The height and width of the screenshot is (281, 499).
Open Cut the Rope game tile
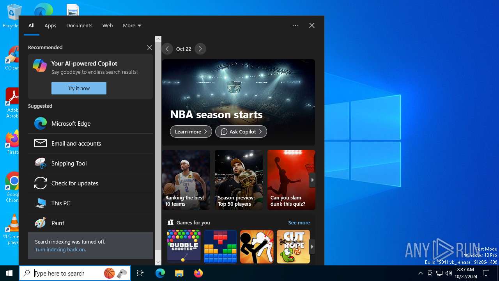pos(293,246)
